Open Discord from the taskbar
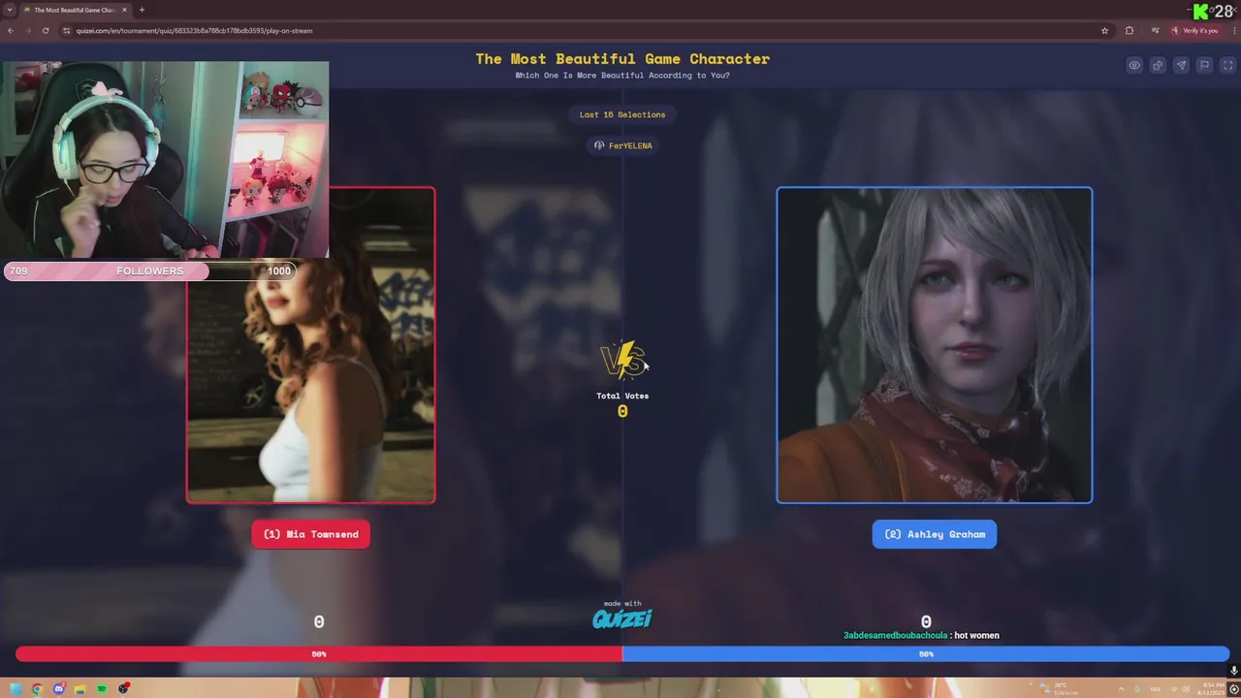Image resolution: width=1241 pixels, height=698 pixels. pyautogui.click(x=59, y=689)
